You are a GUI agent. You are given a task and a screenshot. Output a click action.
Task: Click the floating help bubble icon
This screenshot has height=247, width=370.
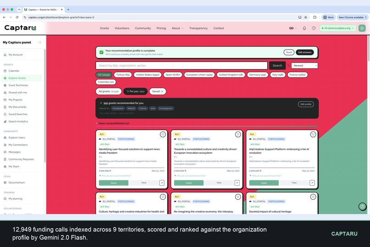(362, 207)
